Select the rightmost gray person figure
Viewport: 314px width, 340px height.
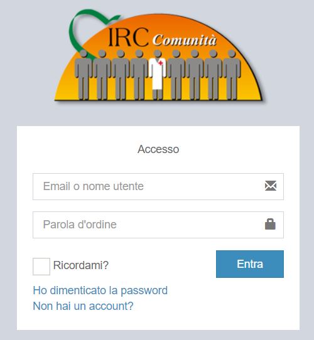click(232, 75)
